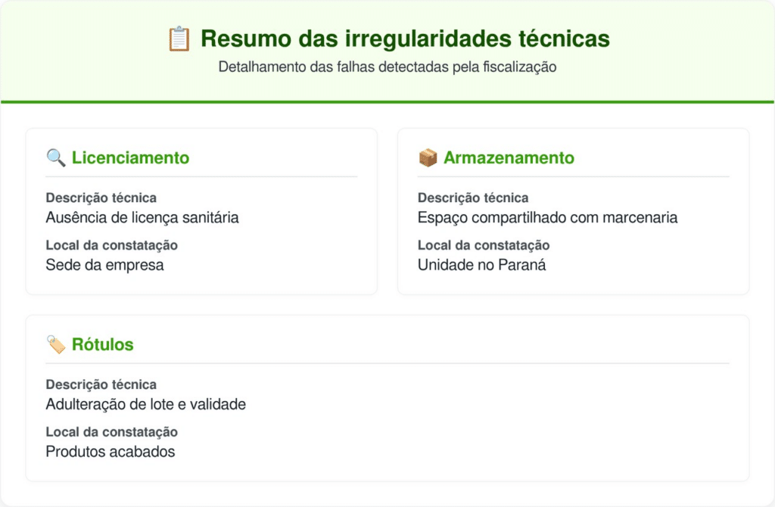Click 'Local da constatação' label in Licenciamento card
The image size is (775, 507).
(111, 245)
